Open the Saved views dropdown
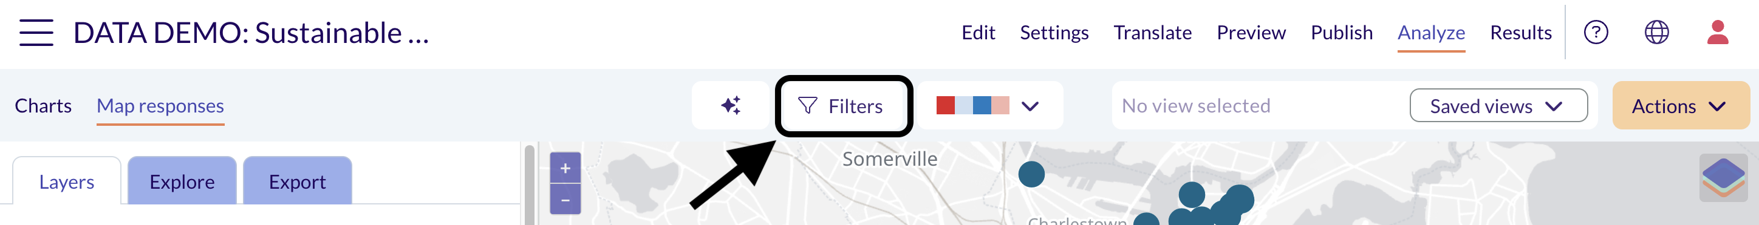This screenshot has height=225, width=1759. tap(1498, 106)
